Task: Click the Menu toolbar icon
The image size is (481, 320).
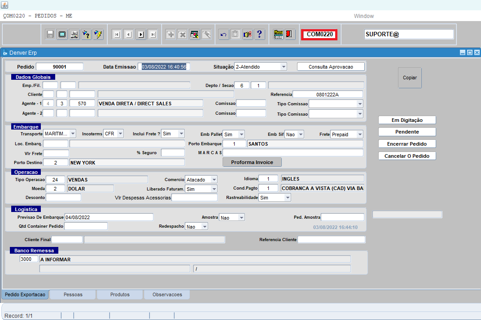Action: pyautogui.click(x=278, y=34)
